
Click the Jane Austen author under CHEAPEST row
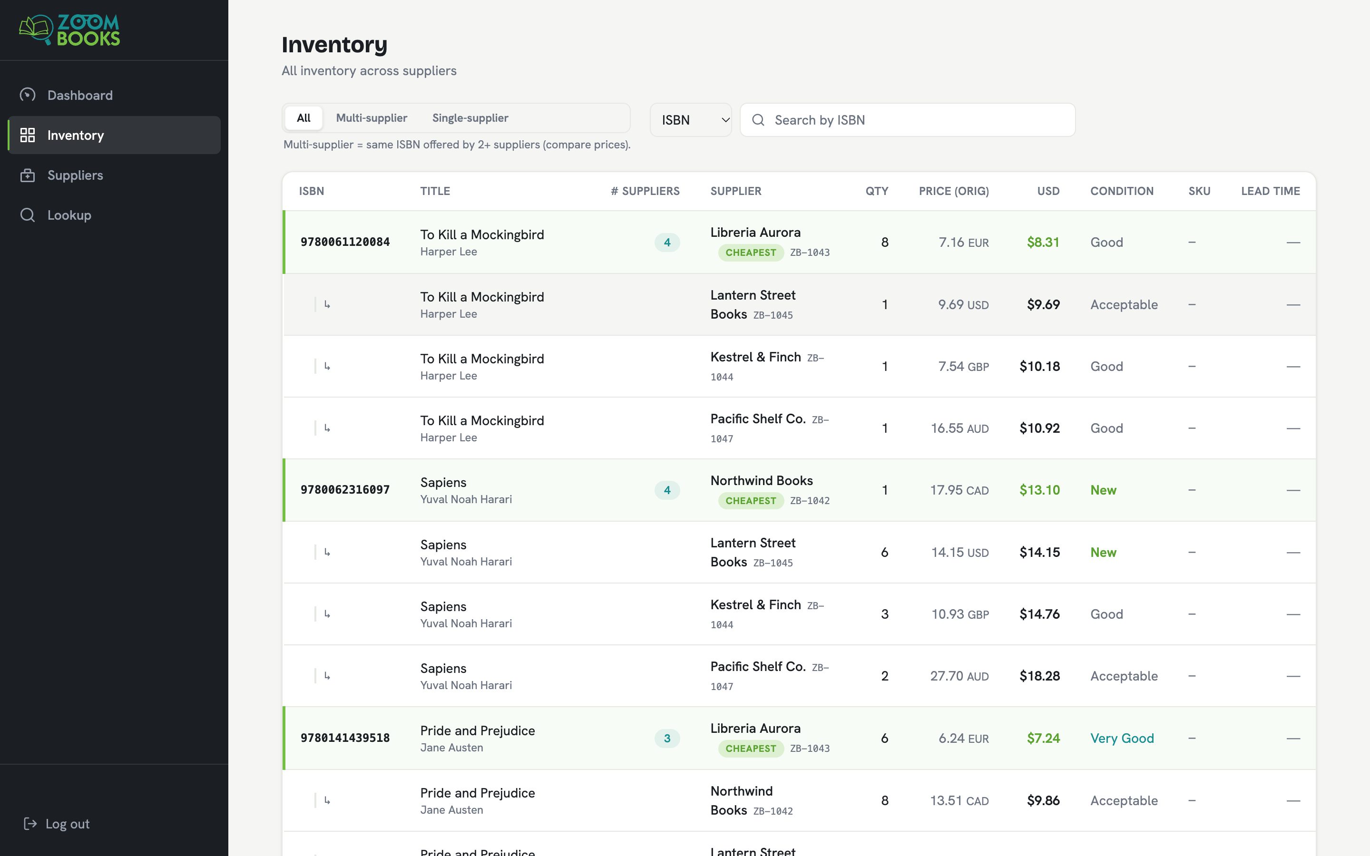tap(451, 748)
